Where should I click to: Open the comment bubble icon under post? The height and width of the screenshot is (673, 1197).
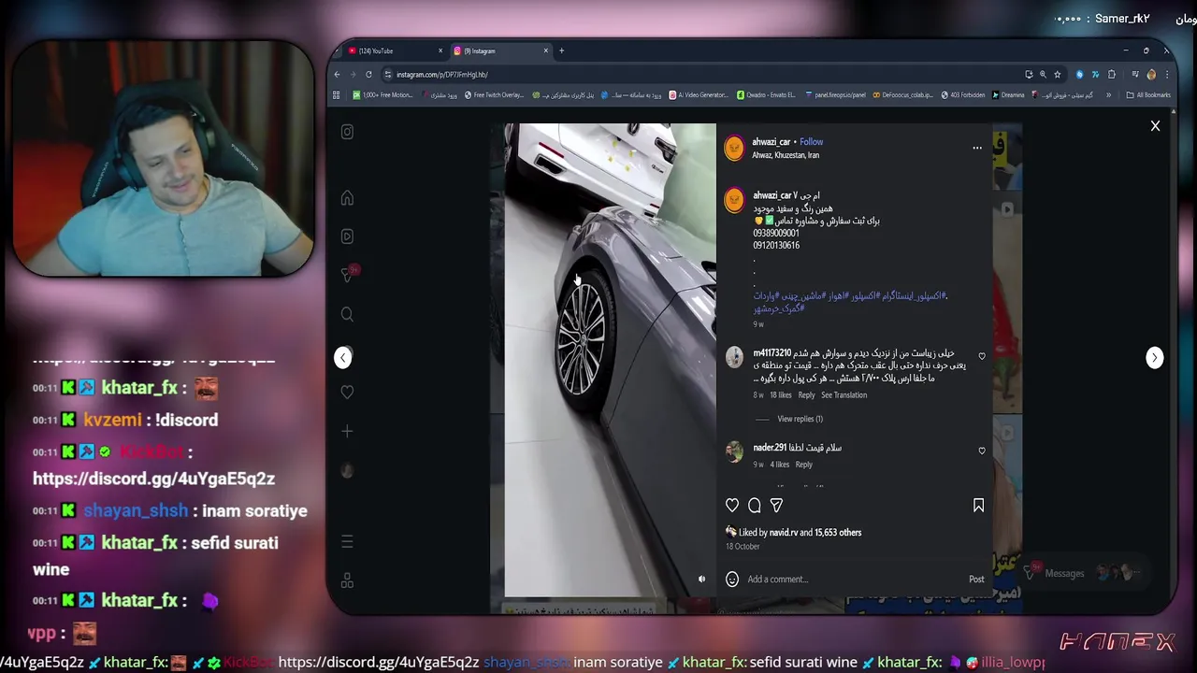point(755,505)
